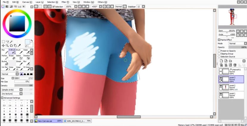Screen dimensions: 247x126
Task: Select the Linework1 layer
Action: point(231,71)
